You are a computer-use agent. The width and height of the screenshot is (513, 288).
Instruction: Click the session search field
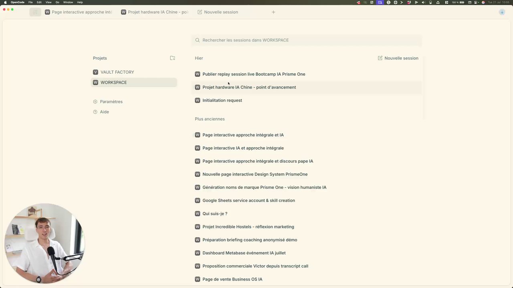point(307,40)
